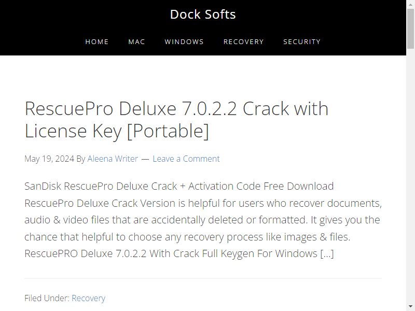Go to the MAC menu section
Viewport: 415px width, 311px height.
136,42
